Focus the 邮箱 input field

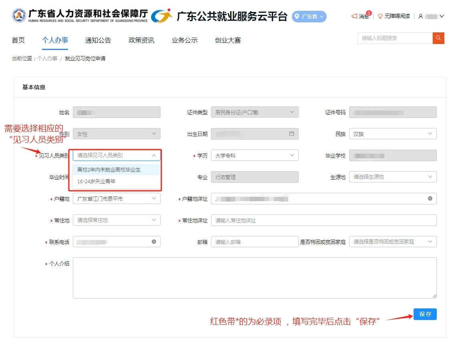point(255,242)
